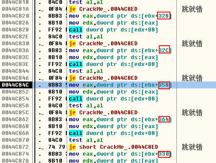Select address 0044C854 in the address column
216x163 pixels.
15,99
